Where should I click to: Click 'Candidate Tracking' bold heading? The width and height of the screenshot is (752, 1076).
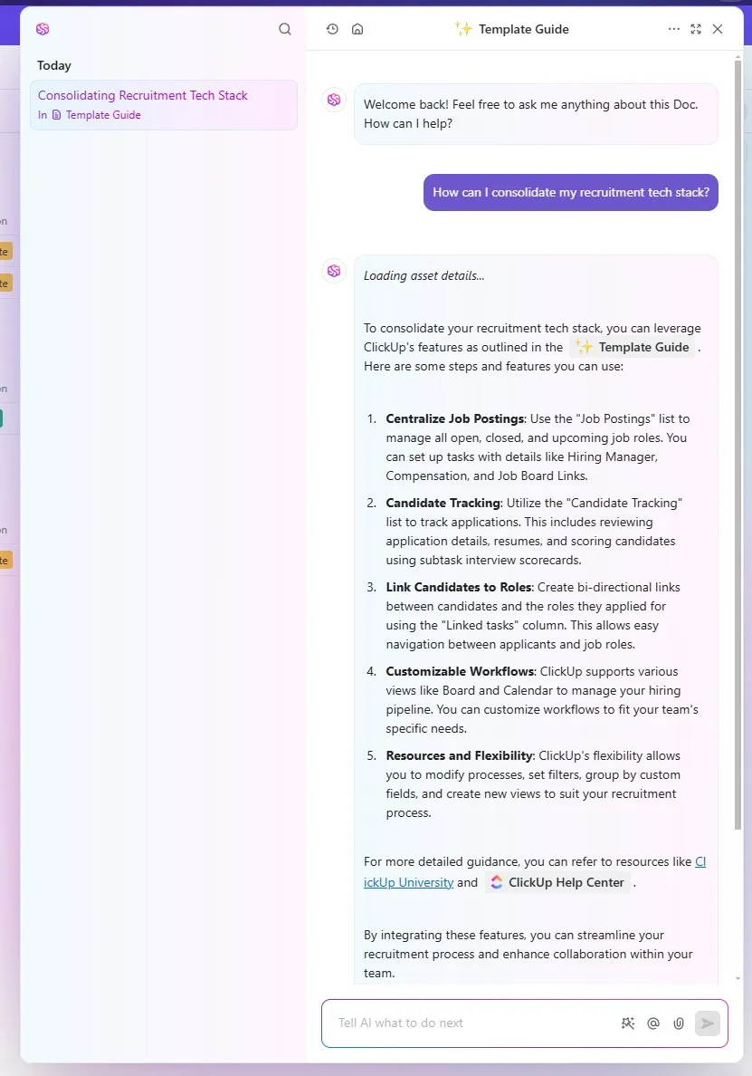point(443,503)
